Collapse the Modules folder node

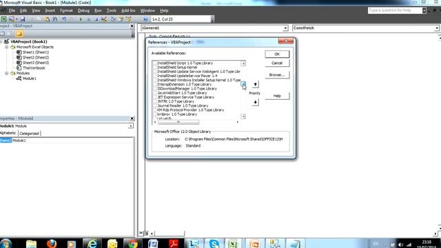[6, 73]
